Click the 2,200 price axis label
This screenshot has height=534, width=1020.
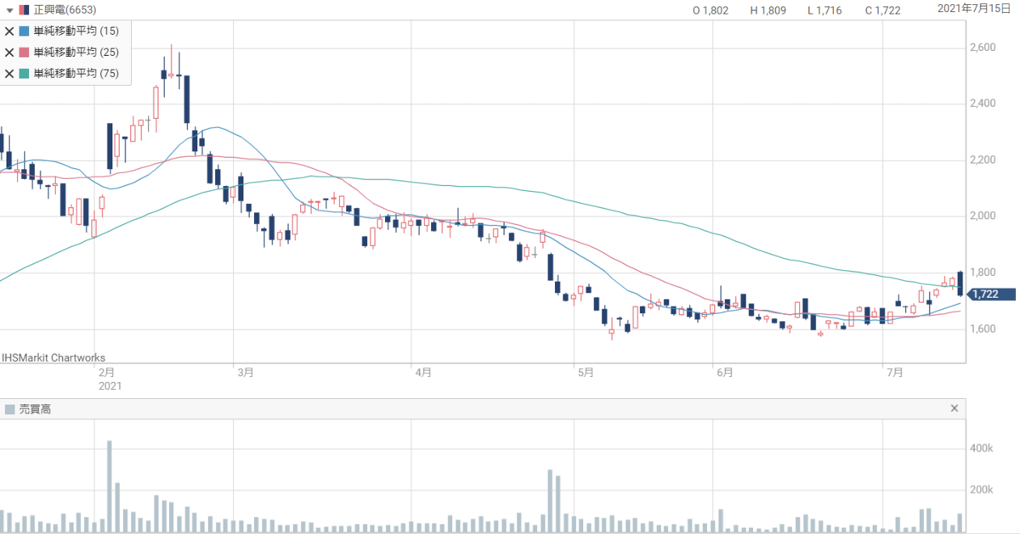983,160
